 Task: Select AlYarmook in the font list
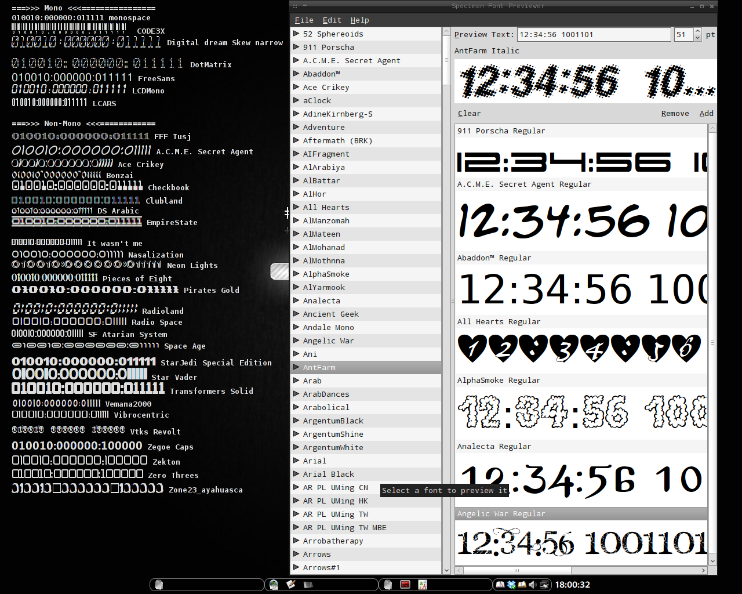366,287
